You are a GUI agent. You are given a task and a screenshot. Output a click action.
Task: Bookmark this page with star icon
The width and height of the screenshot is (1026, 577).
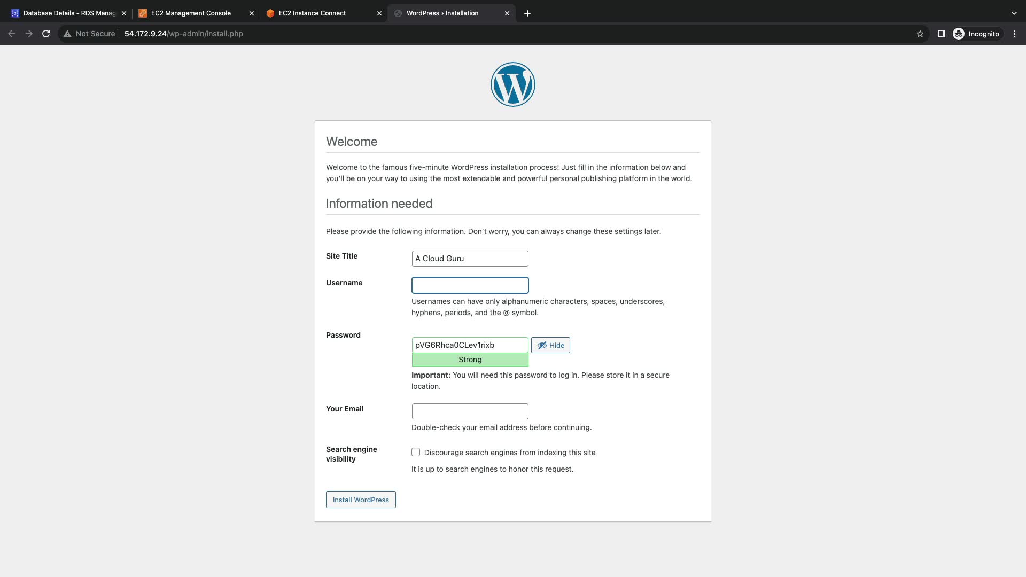pos(920,34)
